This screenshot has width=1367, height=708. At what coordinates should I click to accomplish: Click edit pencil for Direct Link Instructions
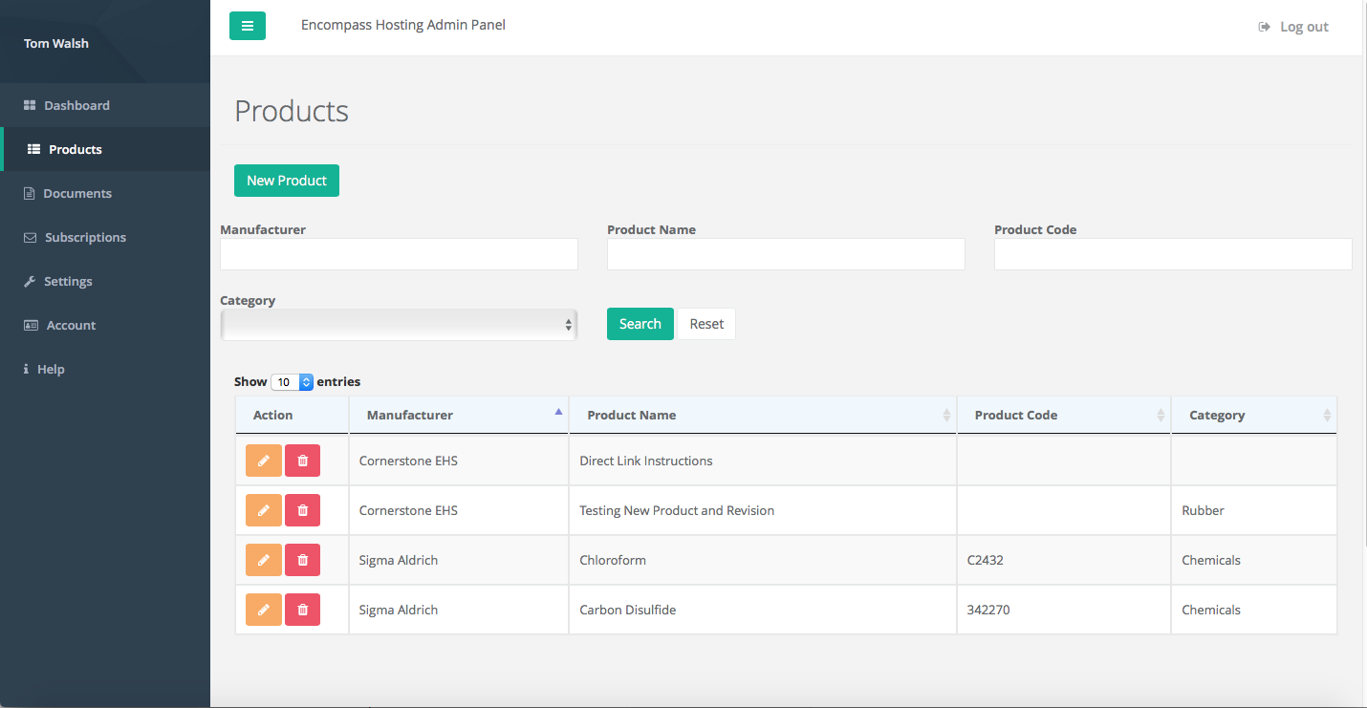(263, 461)
